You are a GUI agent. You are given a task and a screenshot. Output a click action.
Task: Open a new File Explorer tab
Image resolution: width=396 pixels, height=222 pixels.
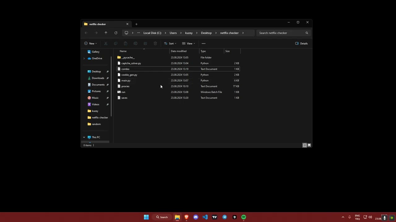136,24
